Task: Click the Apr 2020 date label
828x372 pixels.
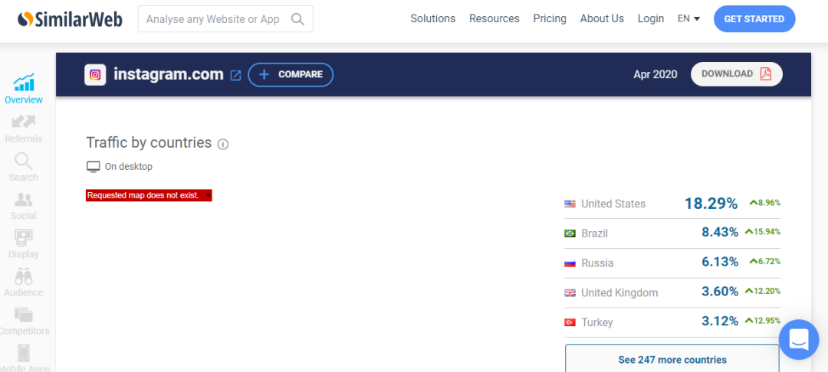Action: click(x=655, y=74)
